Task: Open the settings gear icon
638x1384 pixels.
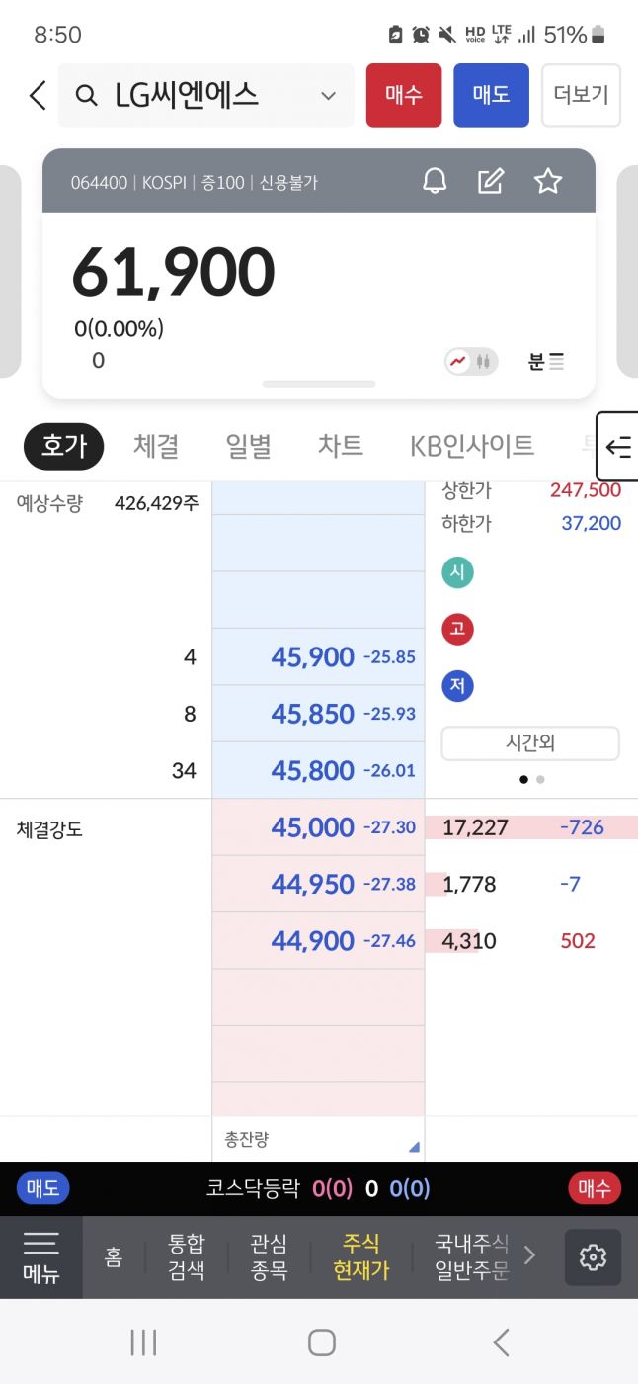Action: [x=593, y=1256]
